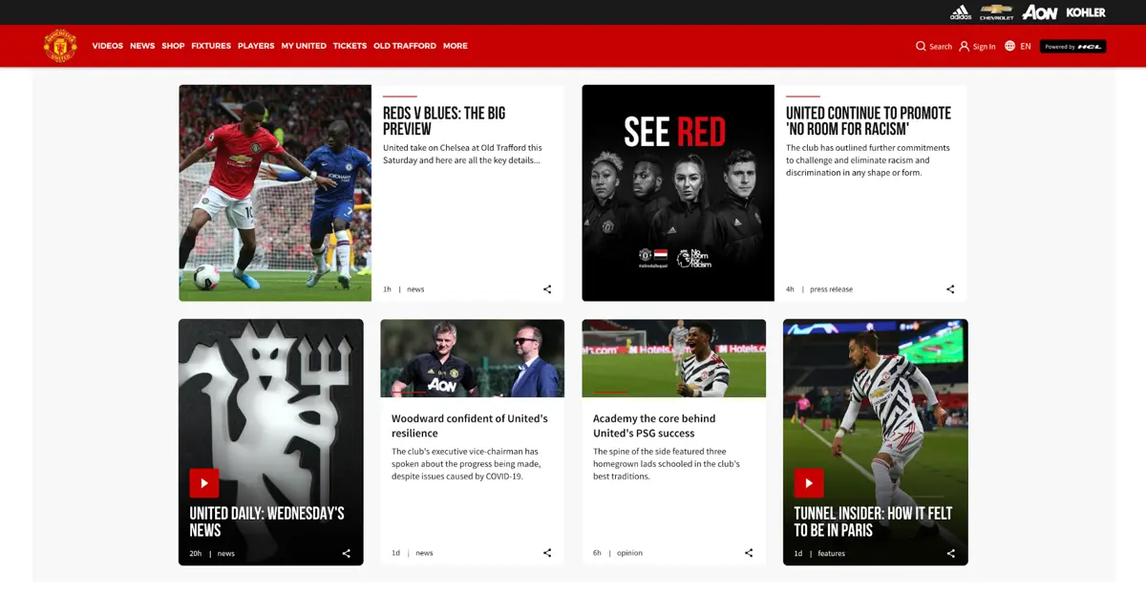Play the United Daily Wednesday's News video
This screenshot has width=1146, height=595.
tap(204, 482)
